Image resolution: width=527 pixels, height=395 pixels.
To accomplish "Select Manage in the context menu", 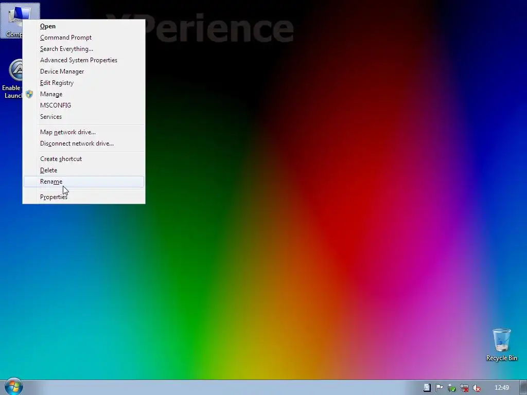I will (x=84, y=94).
